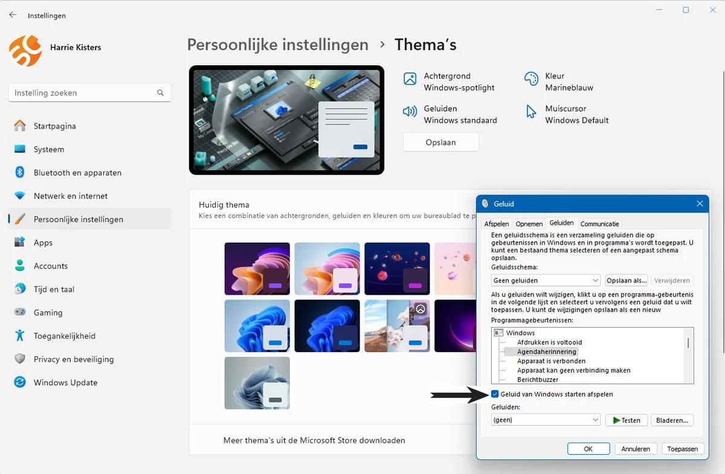
Task: Click the Annuleren button
Action: tap(636, 449)
